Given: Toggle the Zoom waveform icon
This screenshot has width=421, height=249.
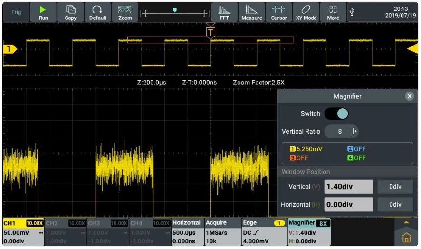Looking at the screenshot, I should click(125, 12).
